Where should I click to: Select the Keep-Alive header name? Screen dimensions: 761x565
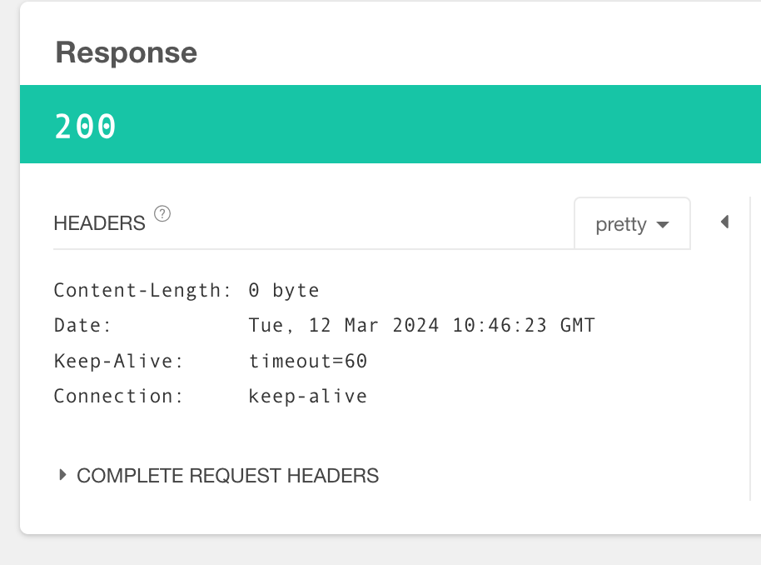pos(118,361)
